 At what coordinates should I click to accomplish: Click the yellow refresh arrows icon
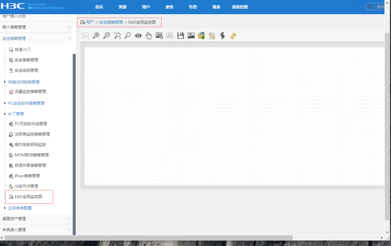pyautogui.click(x=233, y=36)
